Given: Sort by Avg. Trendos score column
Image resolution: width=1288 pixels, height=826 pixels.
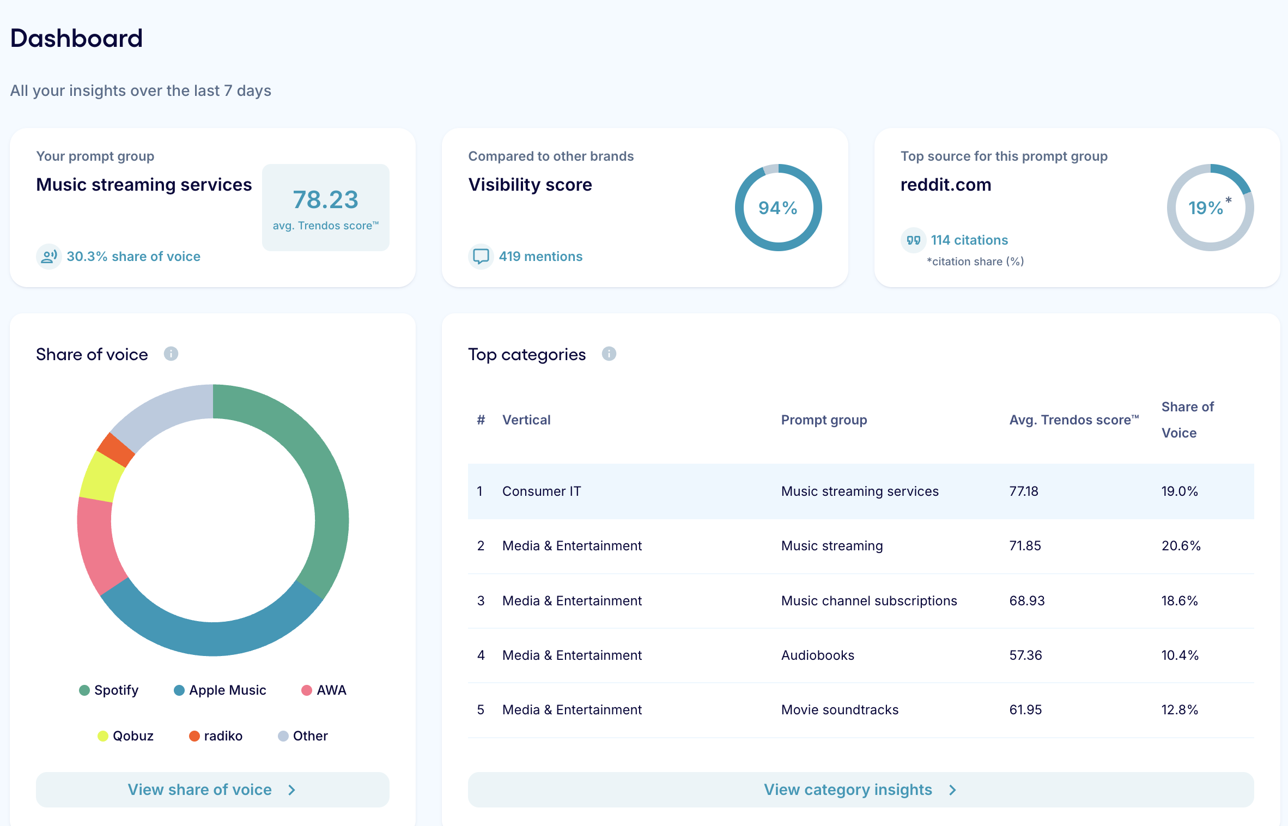Looking at the screenshot, I should [1073, 420].
